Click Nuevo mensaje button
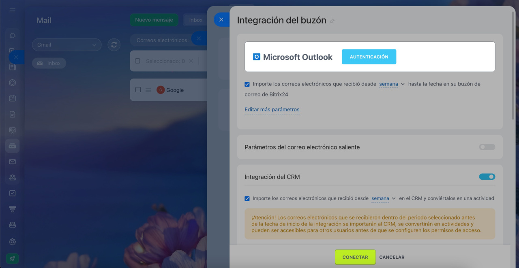Viewport: 519px width, 268px height. tap(154, 20)
